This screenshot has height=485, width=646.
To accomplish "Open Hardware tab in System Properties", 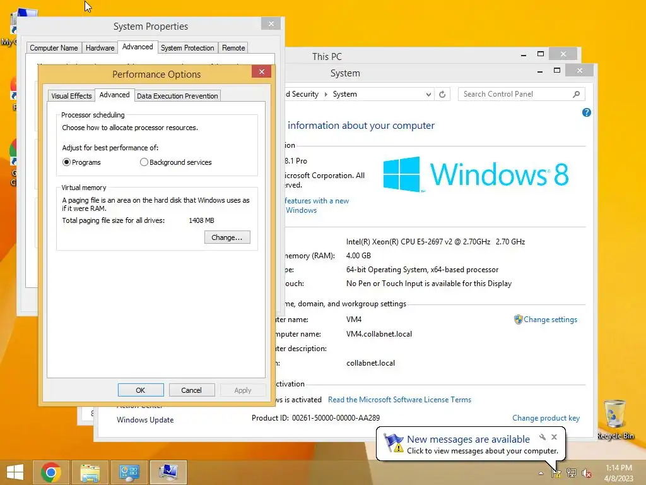I will coord(100,48).
